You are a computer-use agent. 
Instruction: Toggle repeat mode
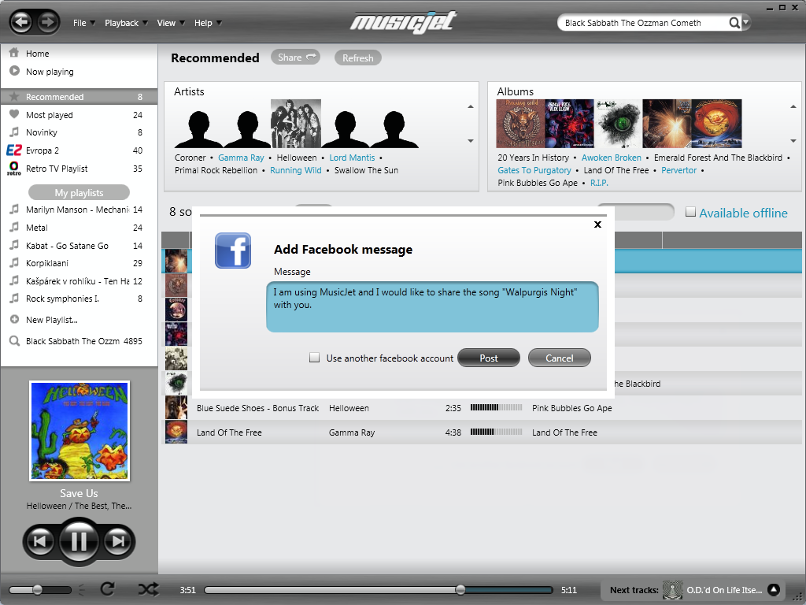(108, 589)
